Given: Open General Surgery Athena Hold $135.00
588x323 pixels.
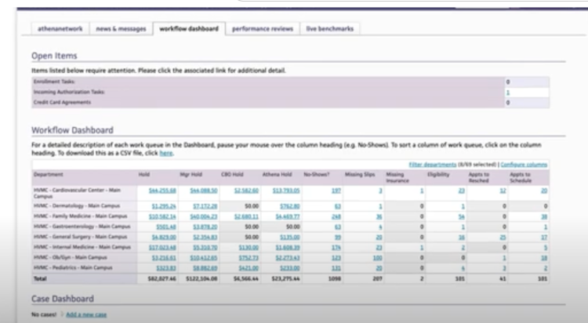Looking at the screenshot, I should [290, 237].
